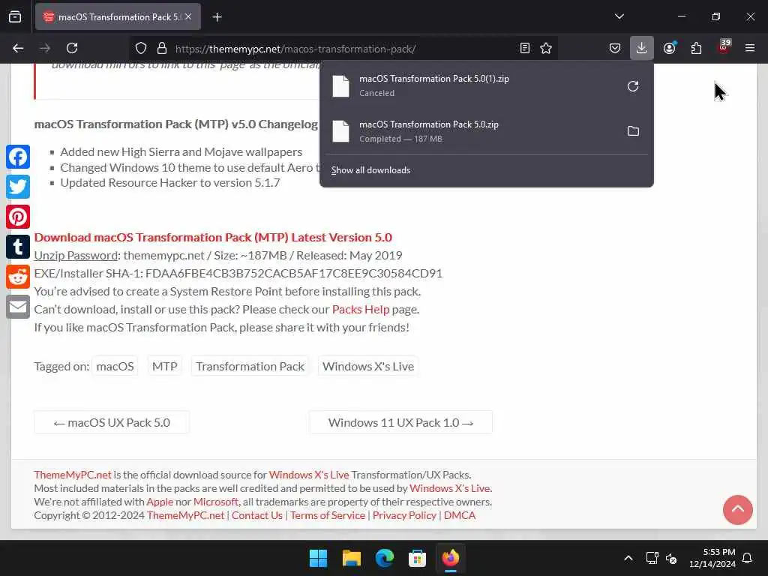Pin this page on Pinterest
The width and height of the screenshot is (768, 576).
[x=18, y=217]
